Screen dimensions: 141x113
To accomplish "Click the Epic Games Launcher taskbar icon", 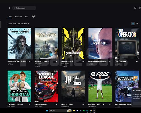I will point(94,111).
